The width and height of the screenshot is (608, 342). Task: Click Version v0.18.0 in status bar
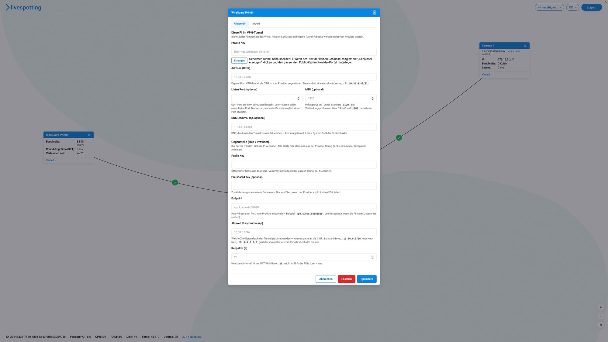[x=80, y=337]
